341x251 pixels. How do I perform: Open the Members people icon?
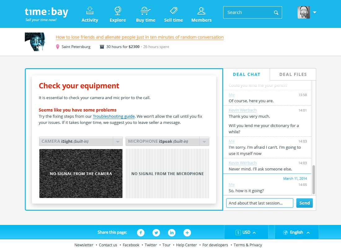pyautogui.click(x=201, y=11)
